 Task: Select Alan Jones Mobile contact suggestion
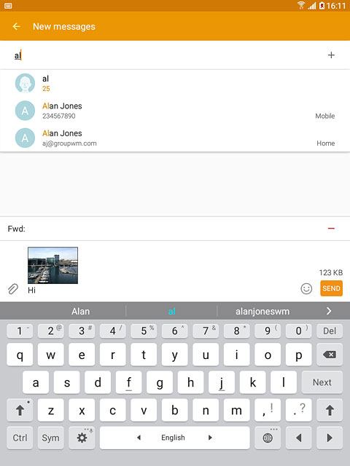pyautogui.click(x=175, y=111)
